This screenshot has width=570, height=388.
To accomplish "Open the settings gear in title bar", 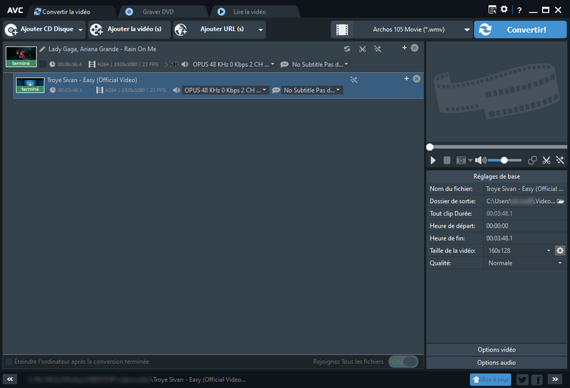I will click(x=504, y=9).
